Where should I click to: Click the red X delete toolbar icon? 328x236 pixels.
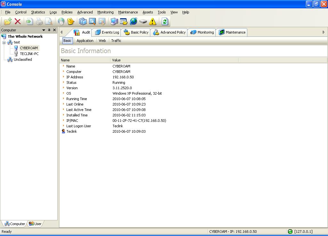point(18,21)
